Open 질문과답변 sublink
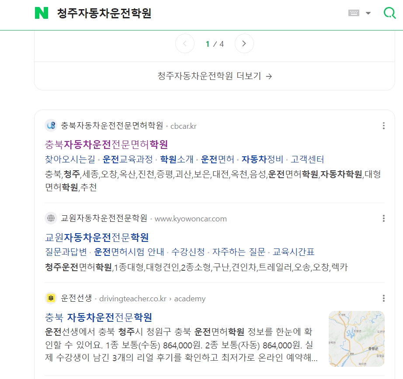This screenshot has height=379, width=403. click(x=66, y=252)
